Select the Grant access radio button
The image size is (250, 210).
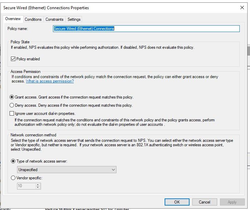(x=12, y=97)
